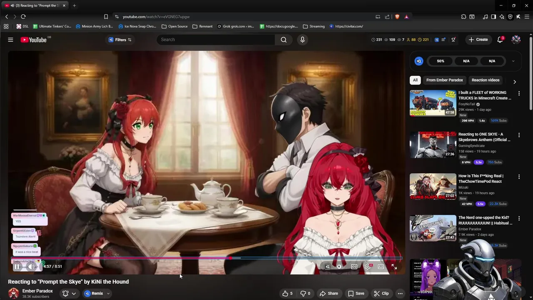
Task: Open notifications bell with 3 badge
Action: click(500, 40)
